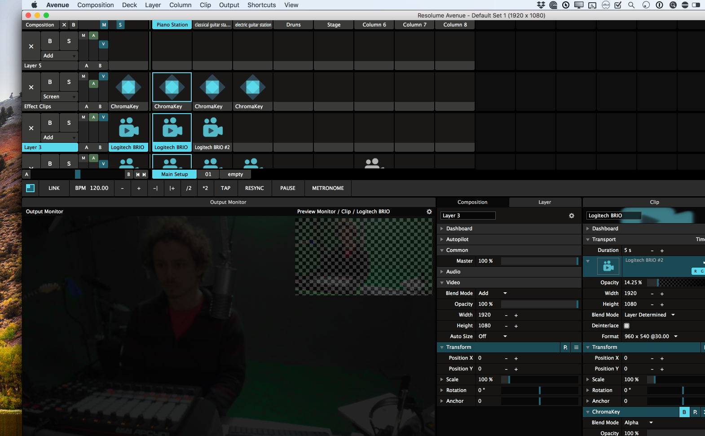Viewport: 705px width, 436px height.
Task: Open the Layer Transform hamburger menu
Action: coord(576,348)
